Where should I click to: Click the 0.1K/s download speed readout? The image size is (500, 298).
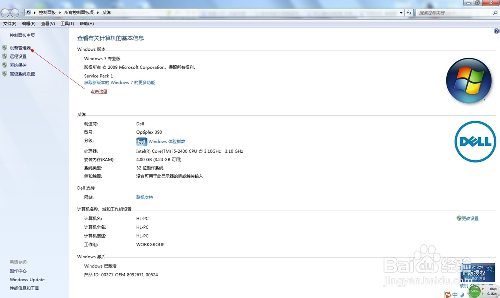(x=492, y=294)
